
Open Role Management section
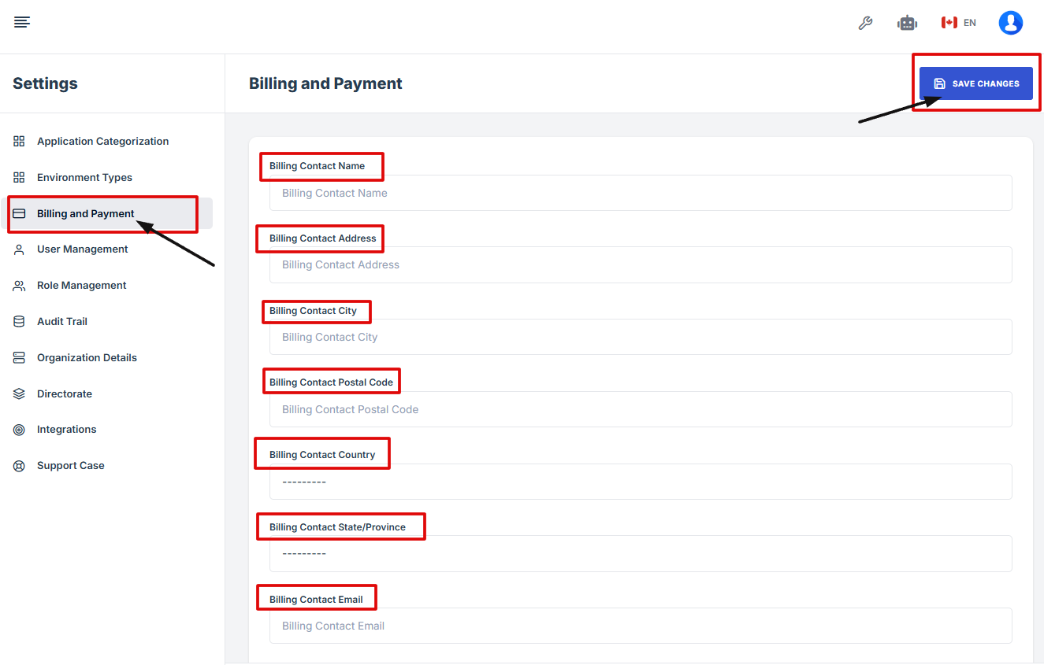coord(81,286)
